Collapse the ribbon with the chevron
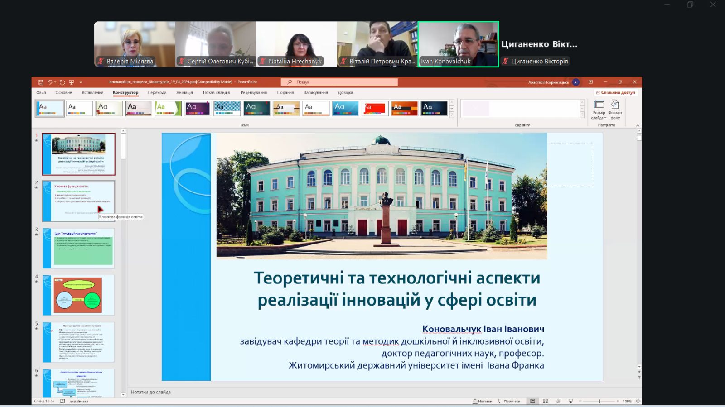Screen dimensions: 725x407 click(x=638, y=125)
